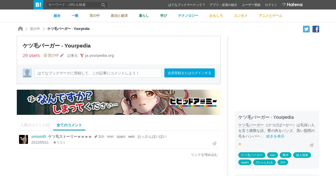Click リンクを埋め込む link
This screenshot has width=336, height=176.
204,155
